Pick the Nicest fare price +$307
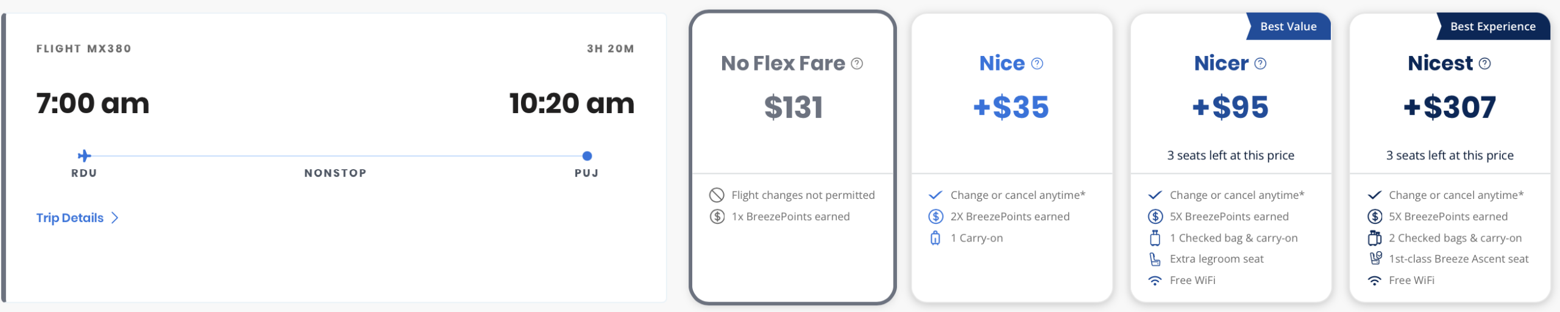 1450,108
